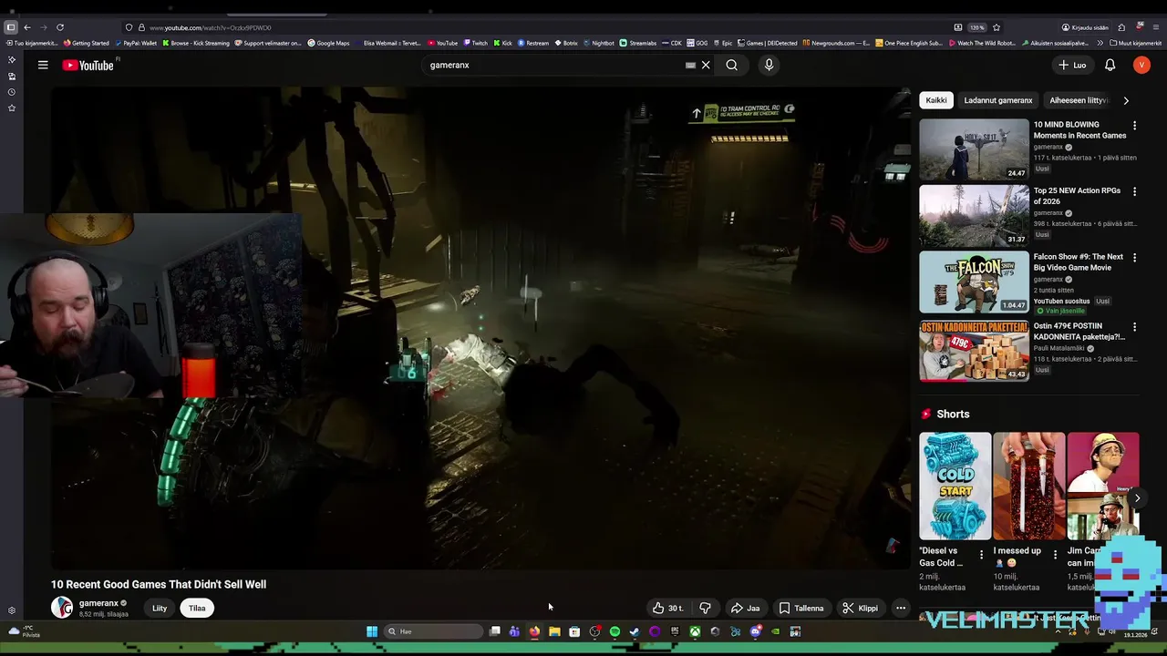Open the Falcon Show #9 video title

[x=1079, y=262]
